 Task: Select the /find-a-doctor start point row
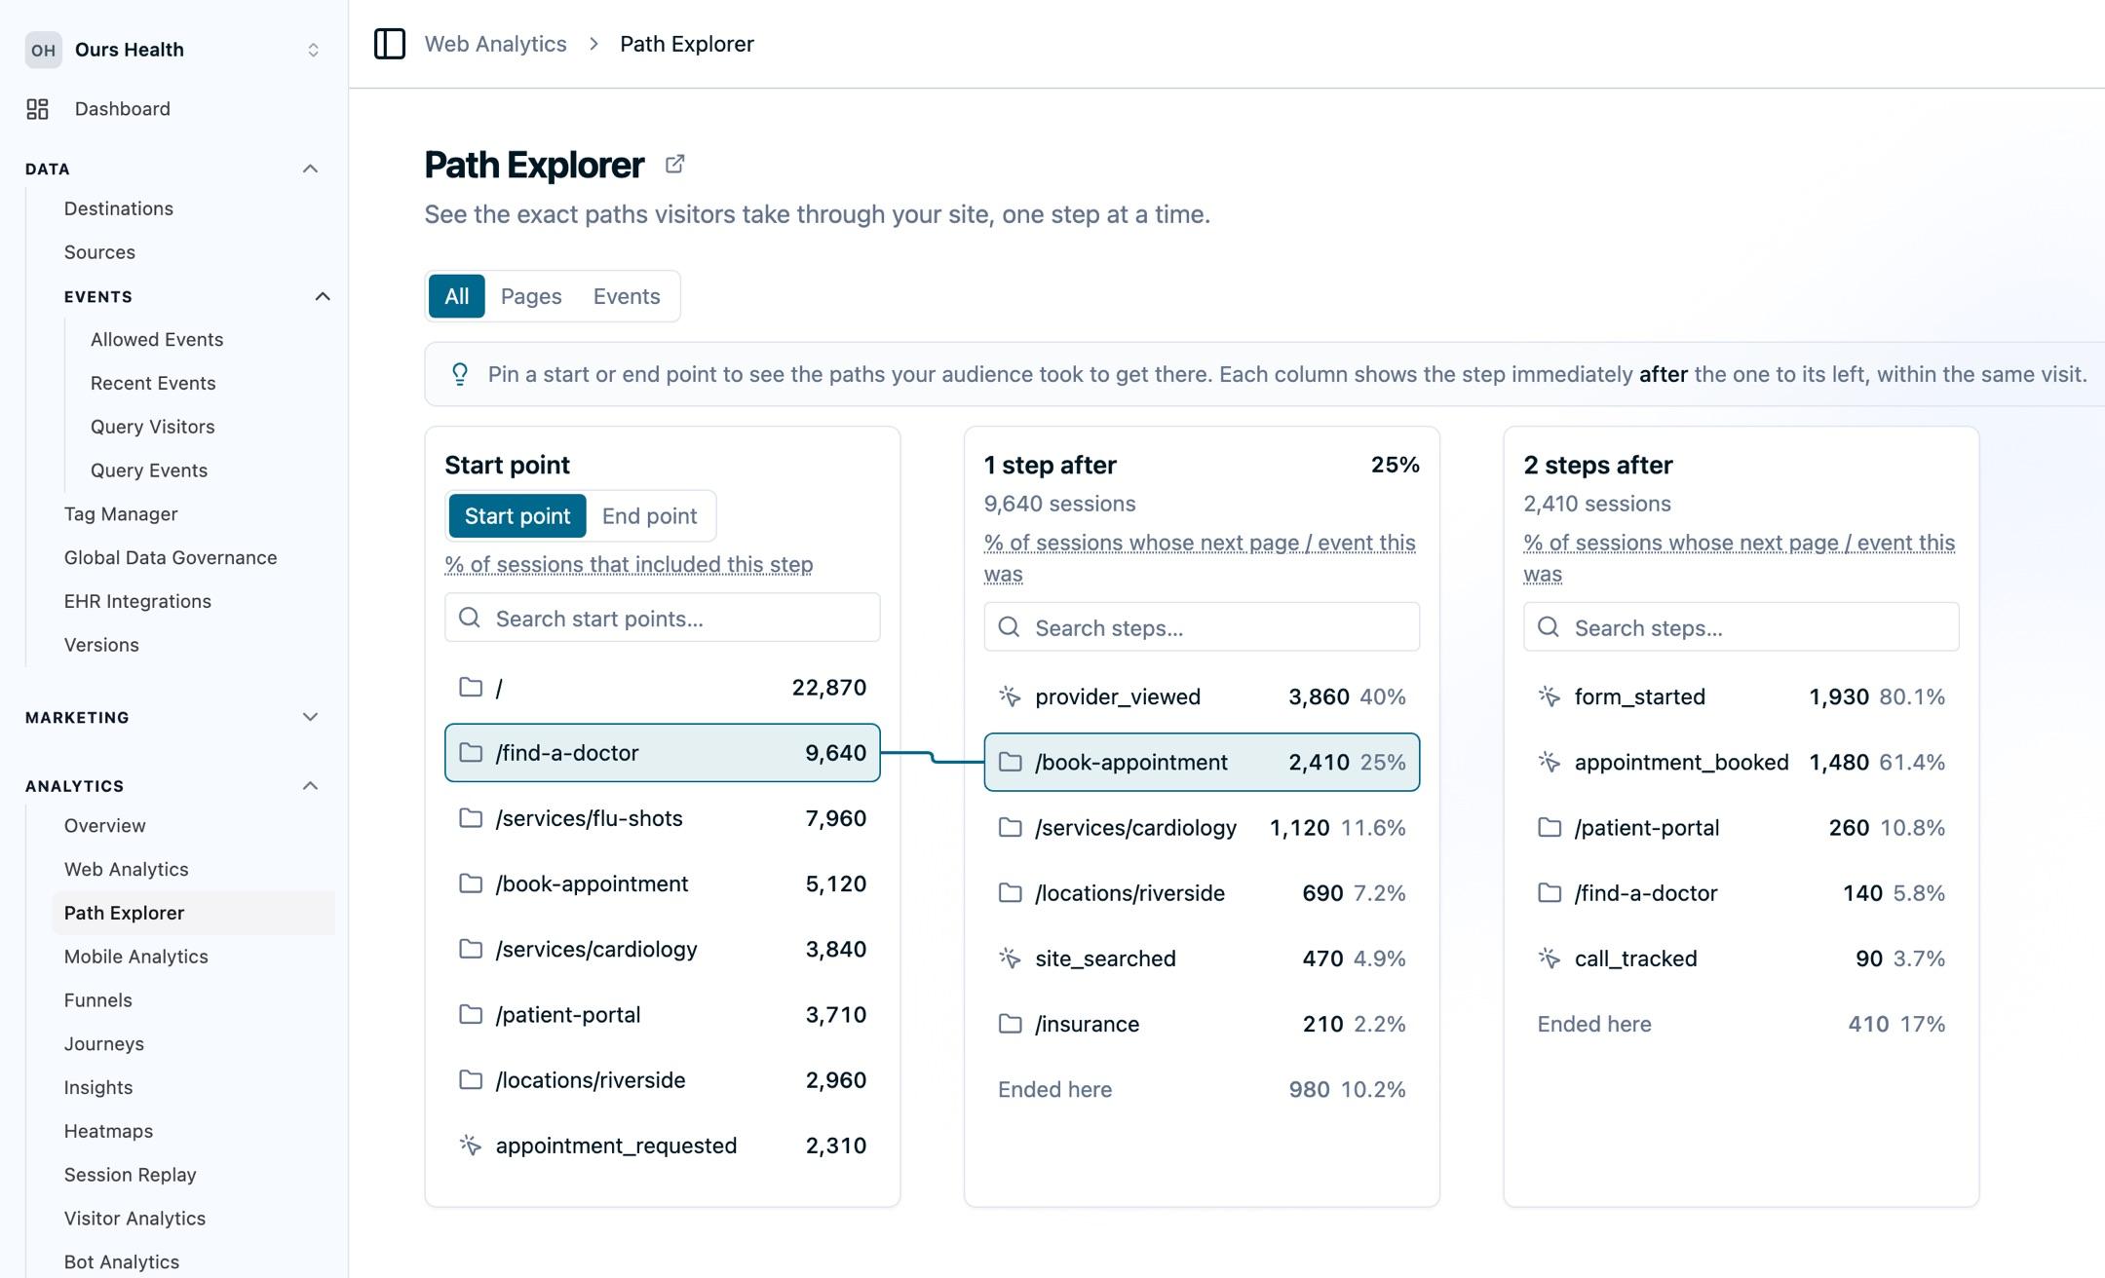(x=663, y=752)
